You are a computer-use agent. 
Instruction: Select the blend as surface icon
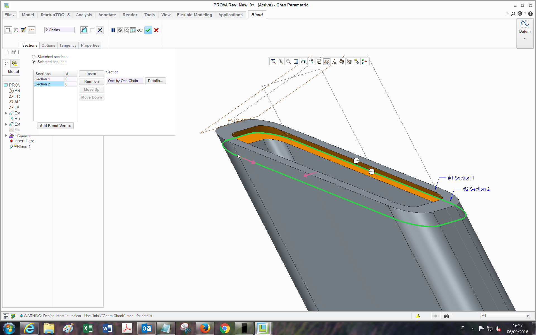point(16,30)
